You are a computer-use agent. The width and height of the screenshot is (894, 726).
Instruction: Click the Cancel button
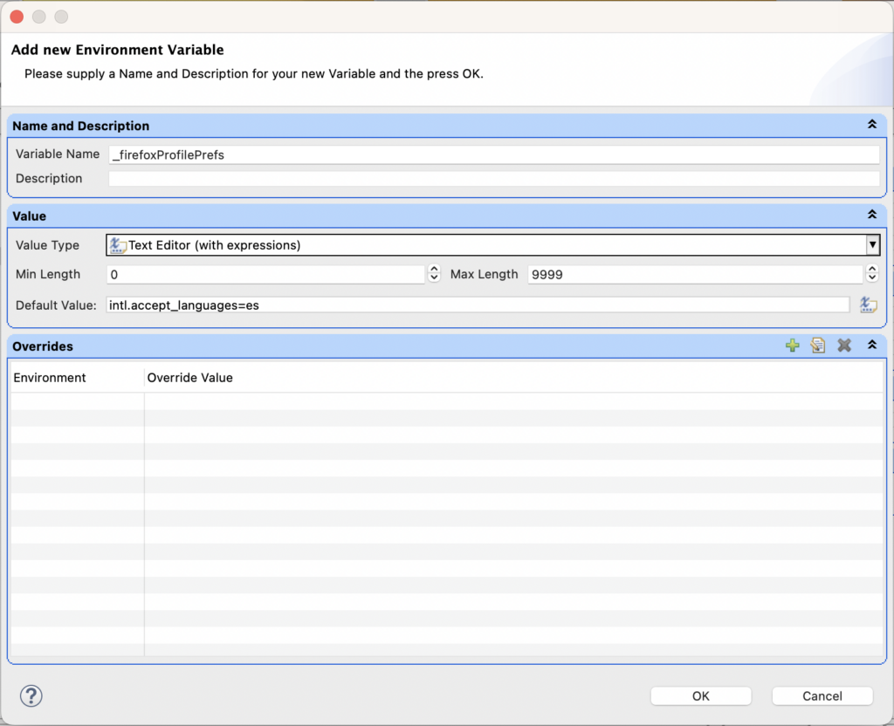point(822,695)
